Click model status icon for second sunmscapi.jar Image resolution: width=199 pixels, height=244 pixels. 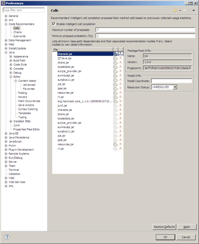click(x=120, y=127)
